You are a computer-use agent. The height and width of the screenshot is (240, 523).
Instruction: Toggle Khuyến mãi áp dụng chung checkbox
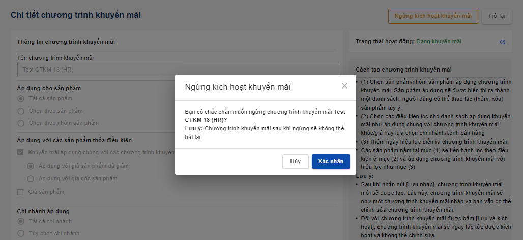(x=21, y=152)
